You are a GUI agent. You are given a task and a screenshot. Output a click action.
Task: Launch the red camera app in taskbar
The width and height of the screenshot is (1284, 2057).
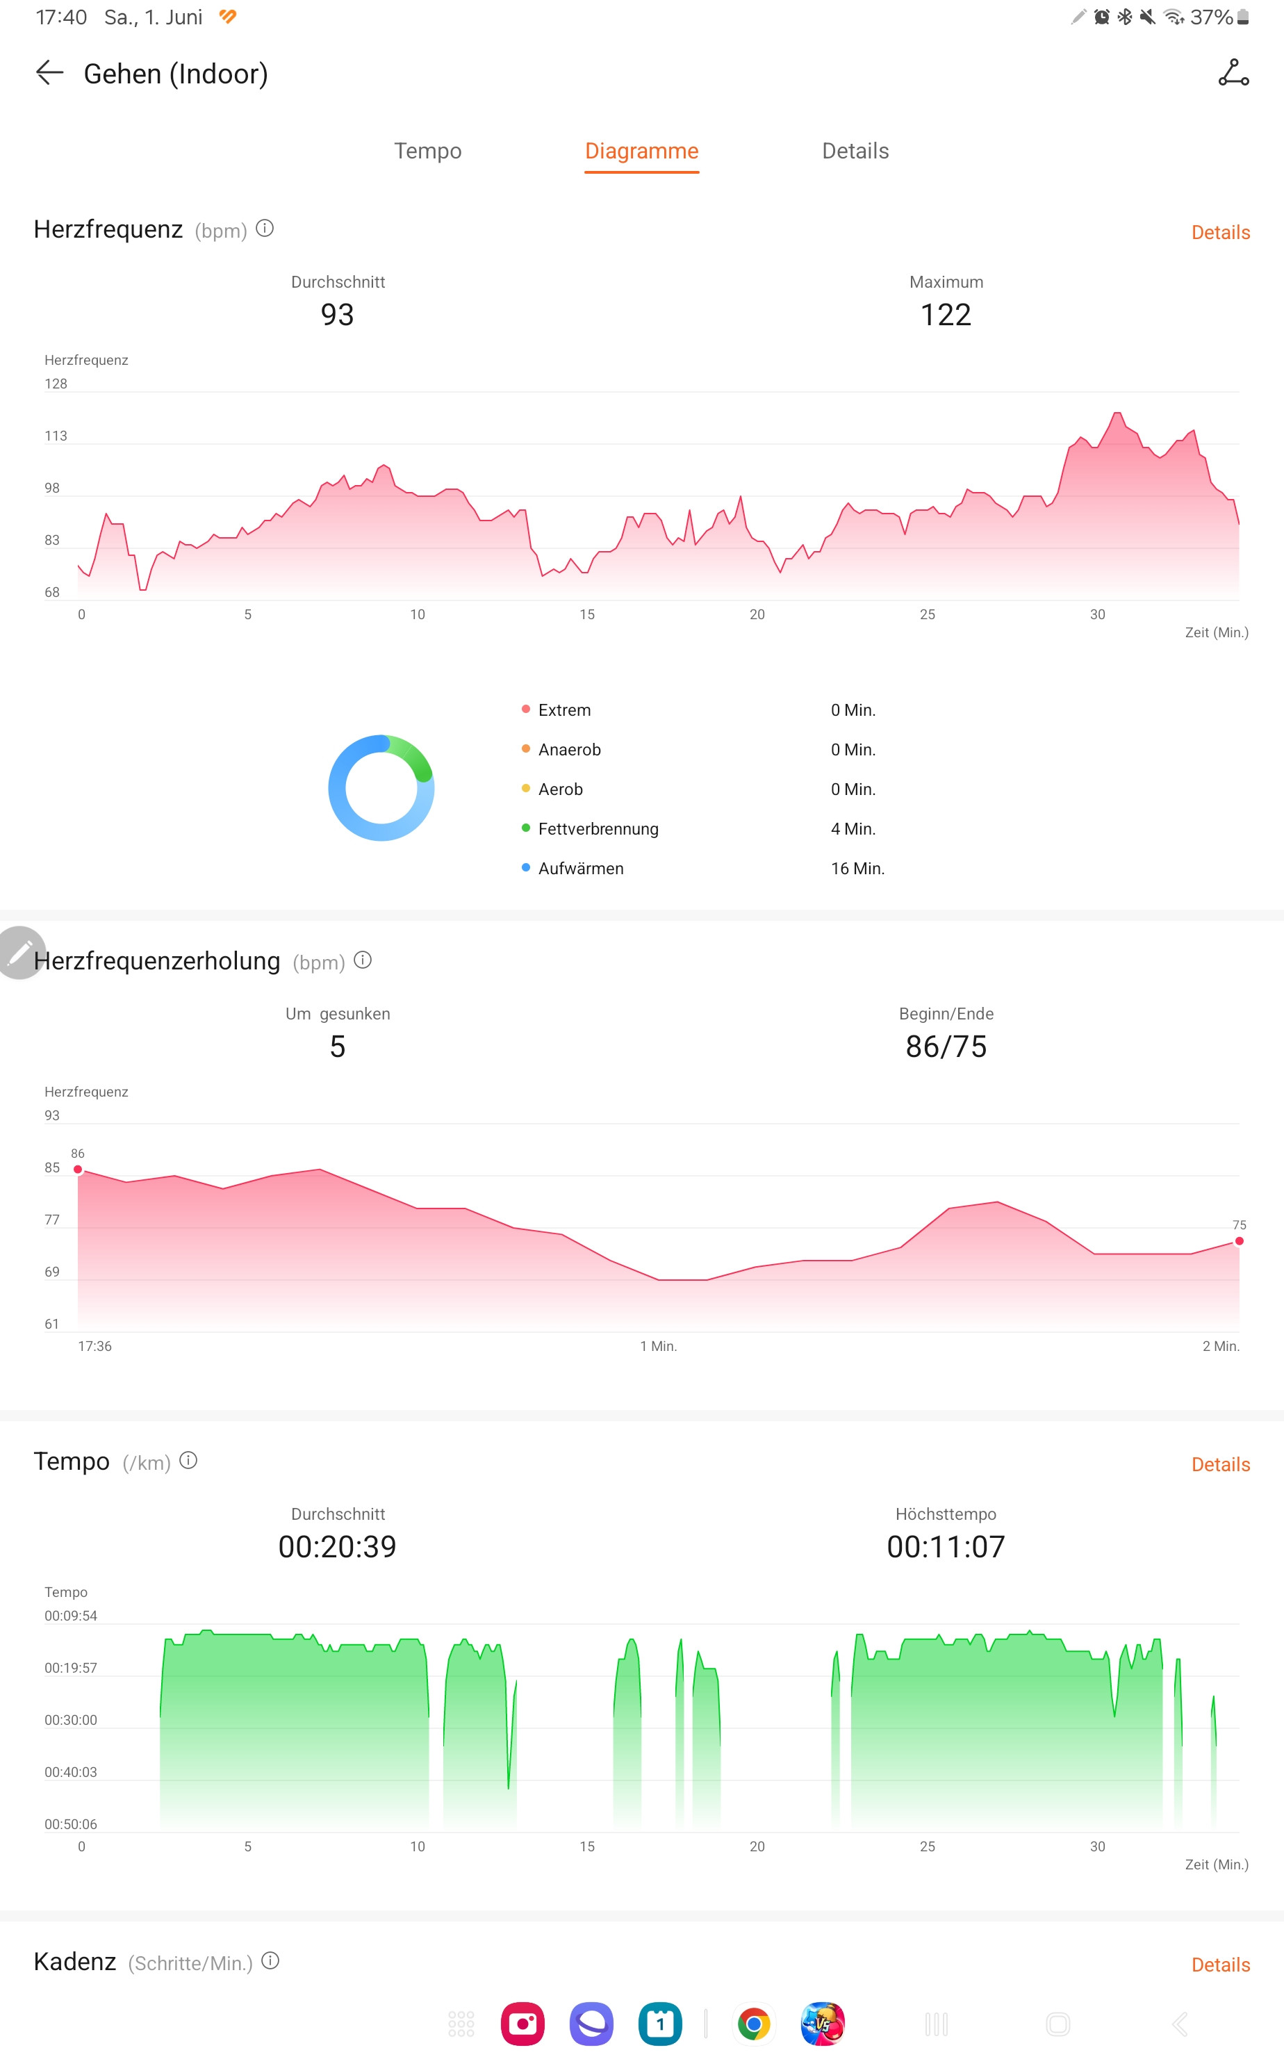pyautogui.click(x=523, y=2024)
